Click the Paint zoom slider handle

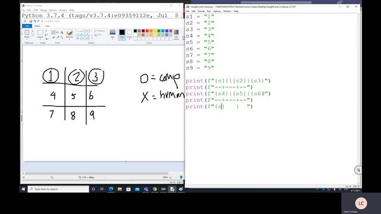click(181, 177)
